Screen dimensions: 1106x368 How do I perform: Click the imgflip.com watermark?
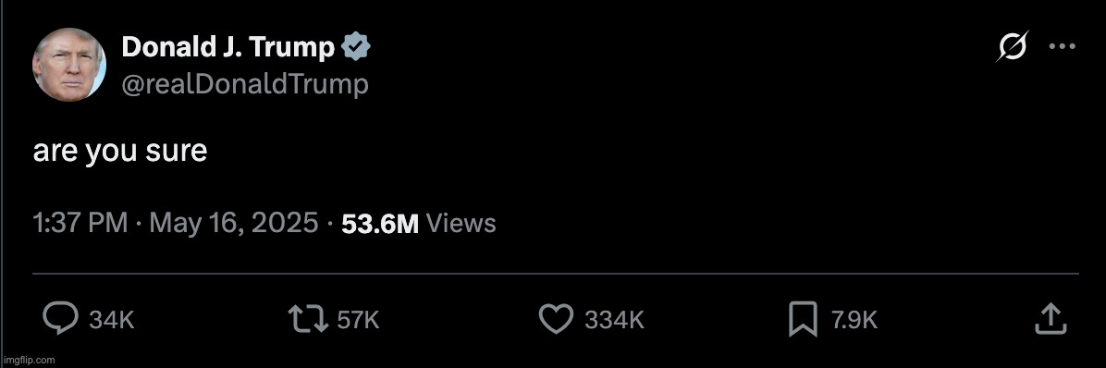click(x=29, y=361)
